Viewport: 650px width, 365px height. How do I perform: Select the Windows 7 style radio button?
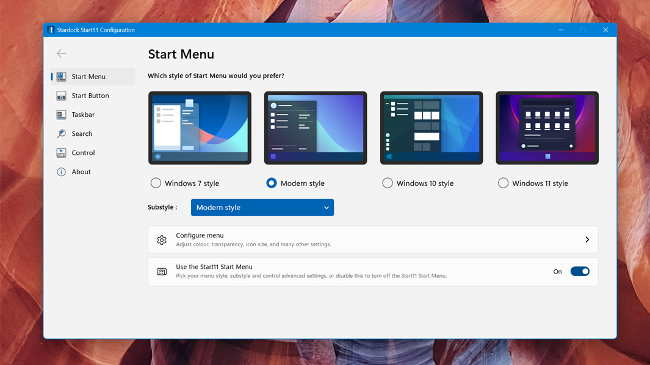coord(156,183)
